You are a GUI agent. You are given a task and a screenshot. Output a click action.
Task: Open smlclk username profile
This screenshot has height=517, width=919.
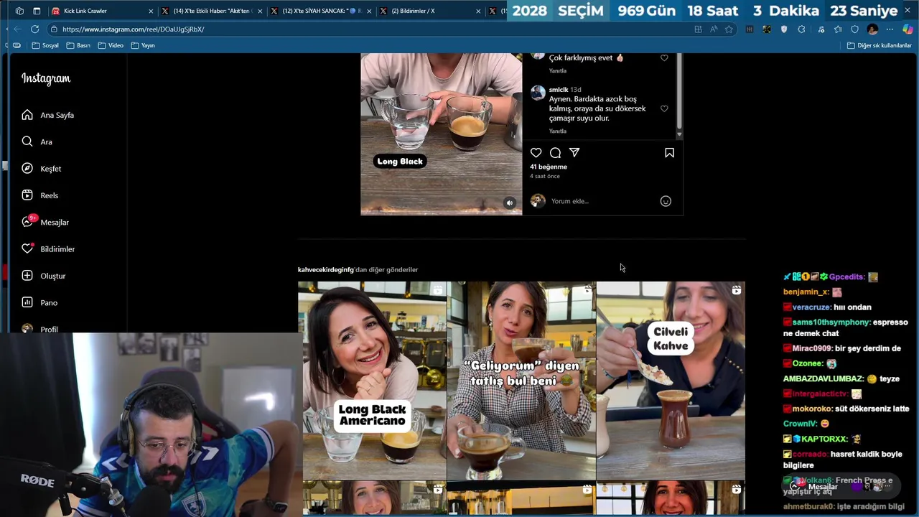(559, 90)
